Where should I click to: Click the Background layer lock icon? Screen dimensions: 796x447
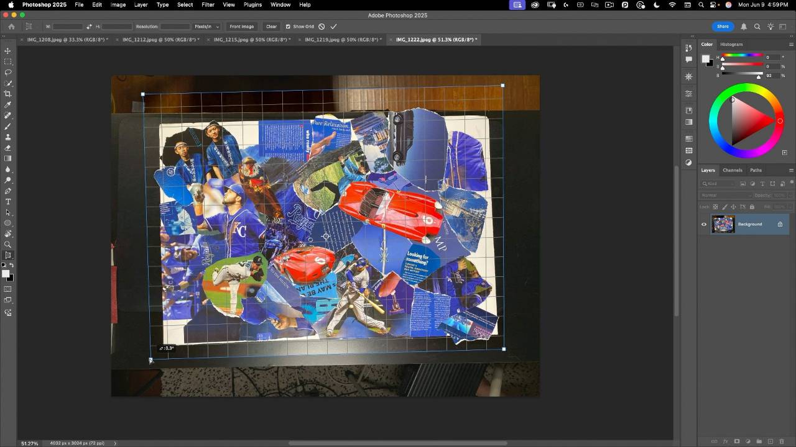pyautogui.click(x=780, y=224)
